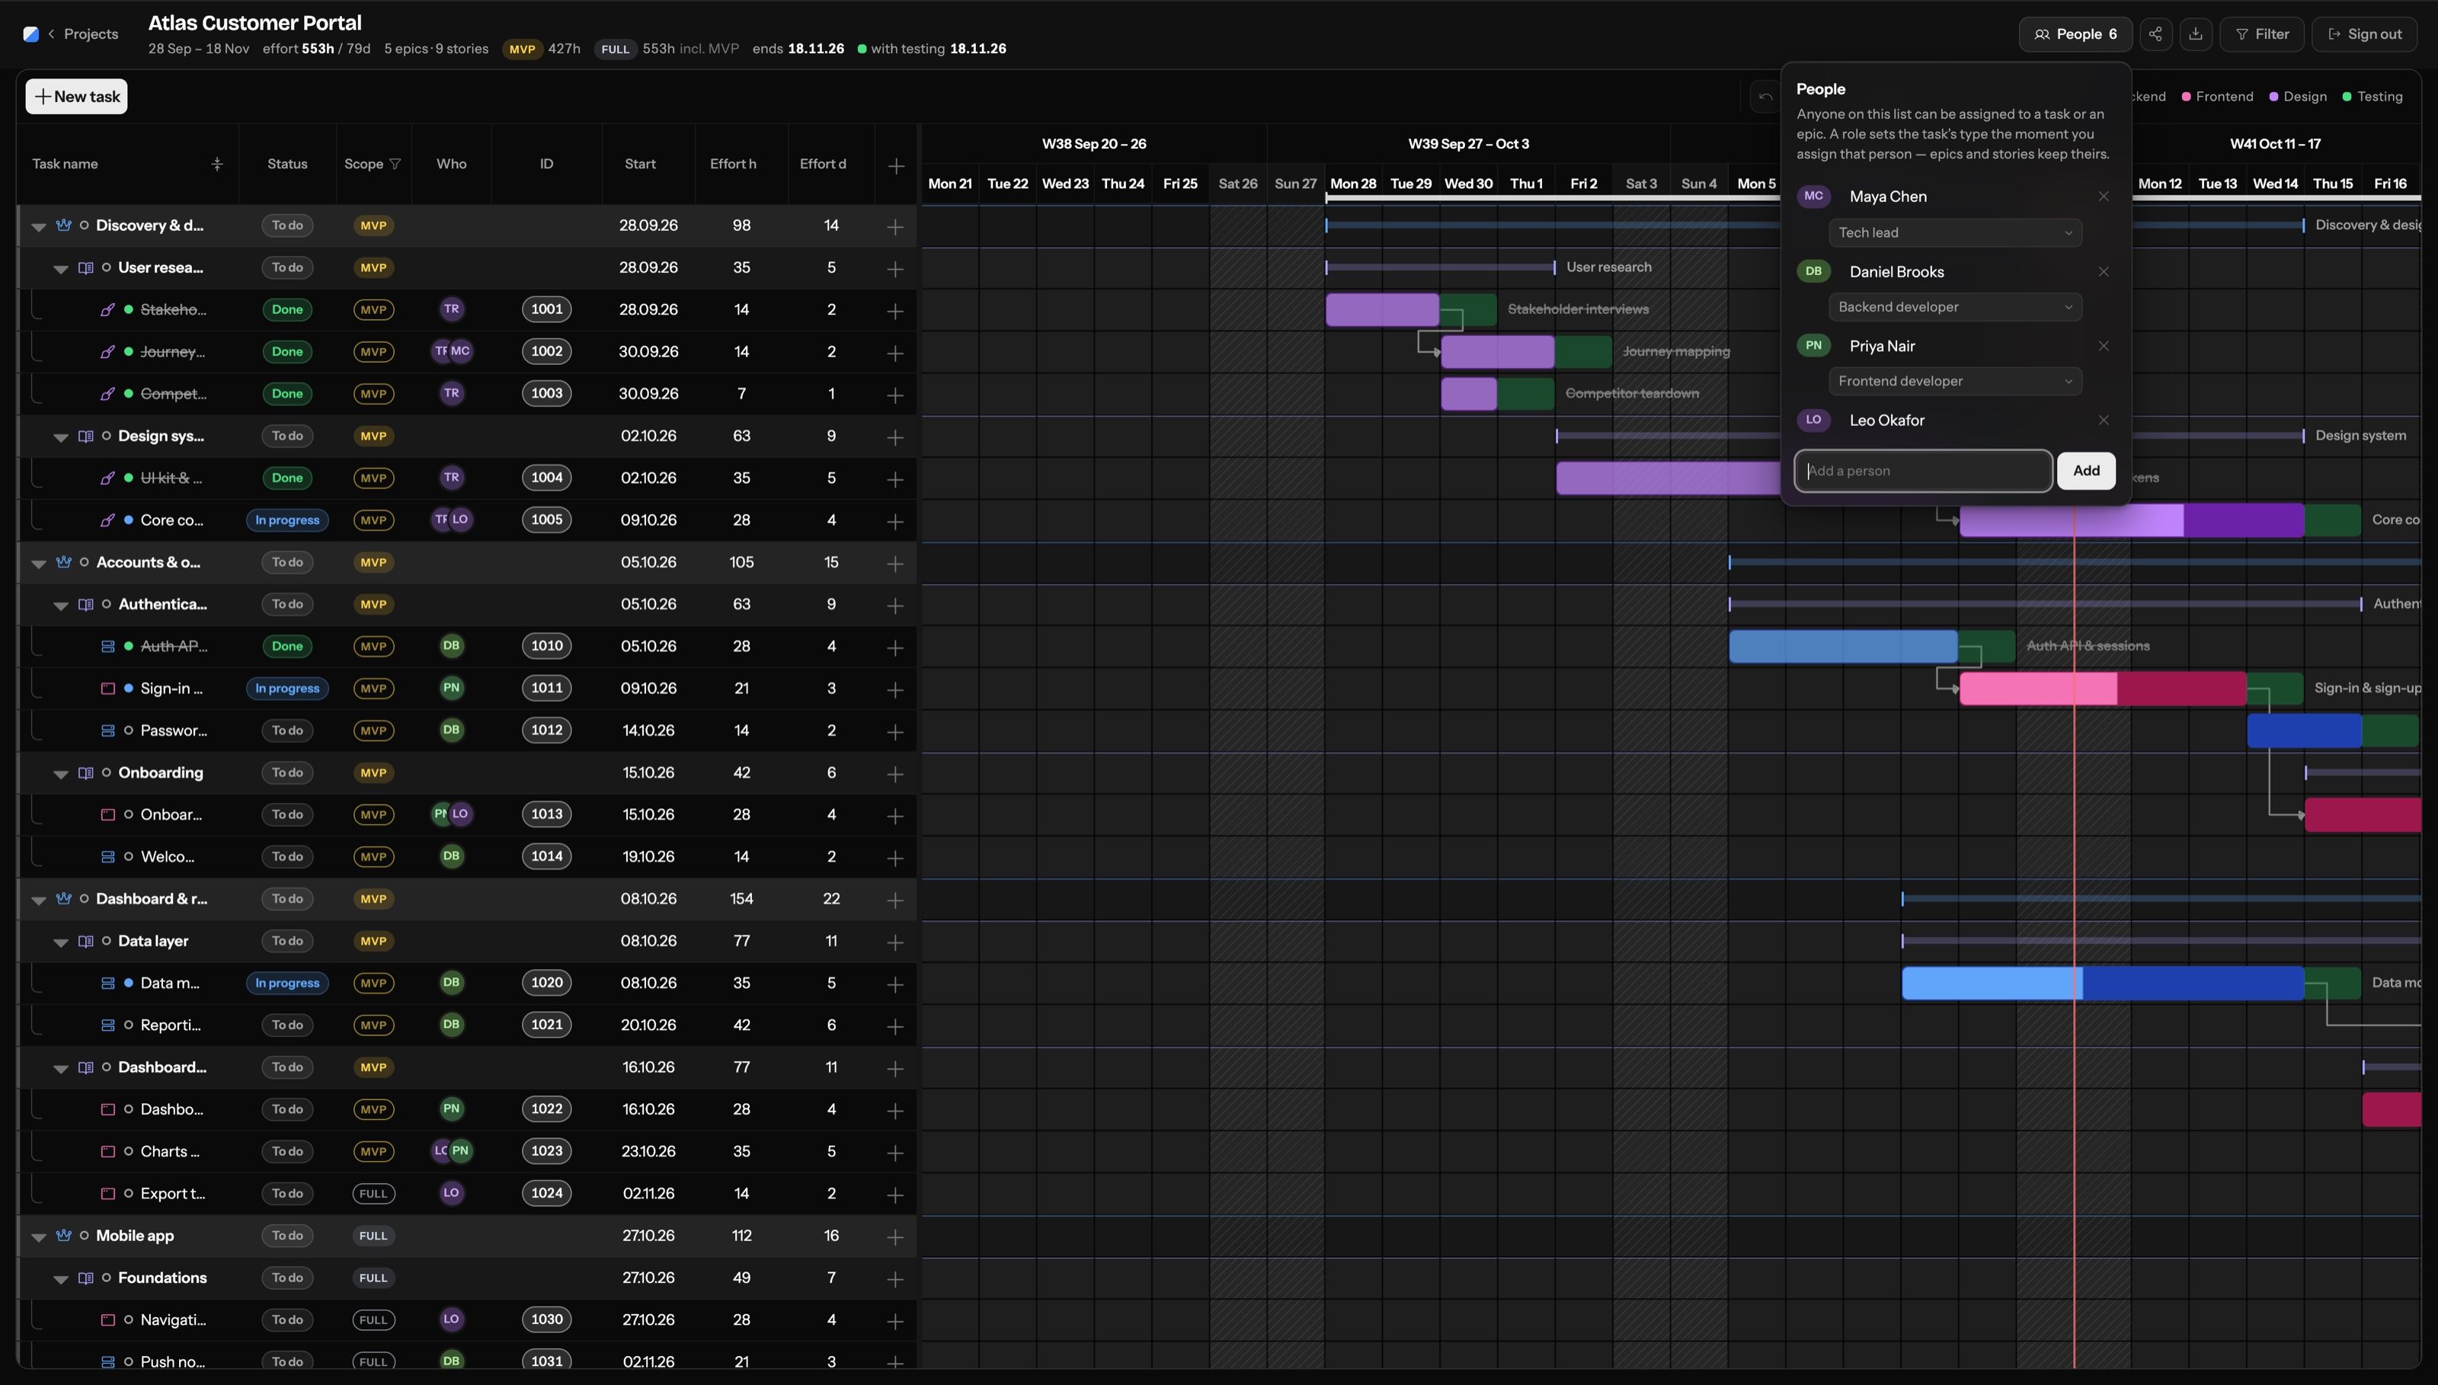Open Maya Chen's Tech lead role dropdown

[x=1955, y=232]
